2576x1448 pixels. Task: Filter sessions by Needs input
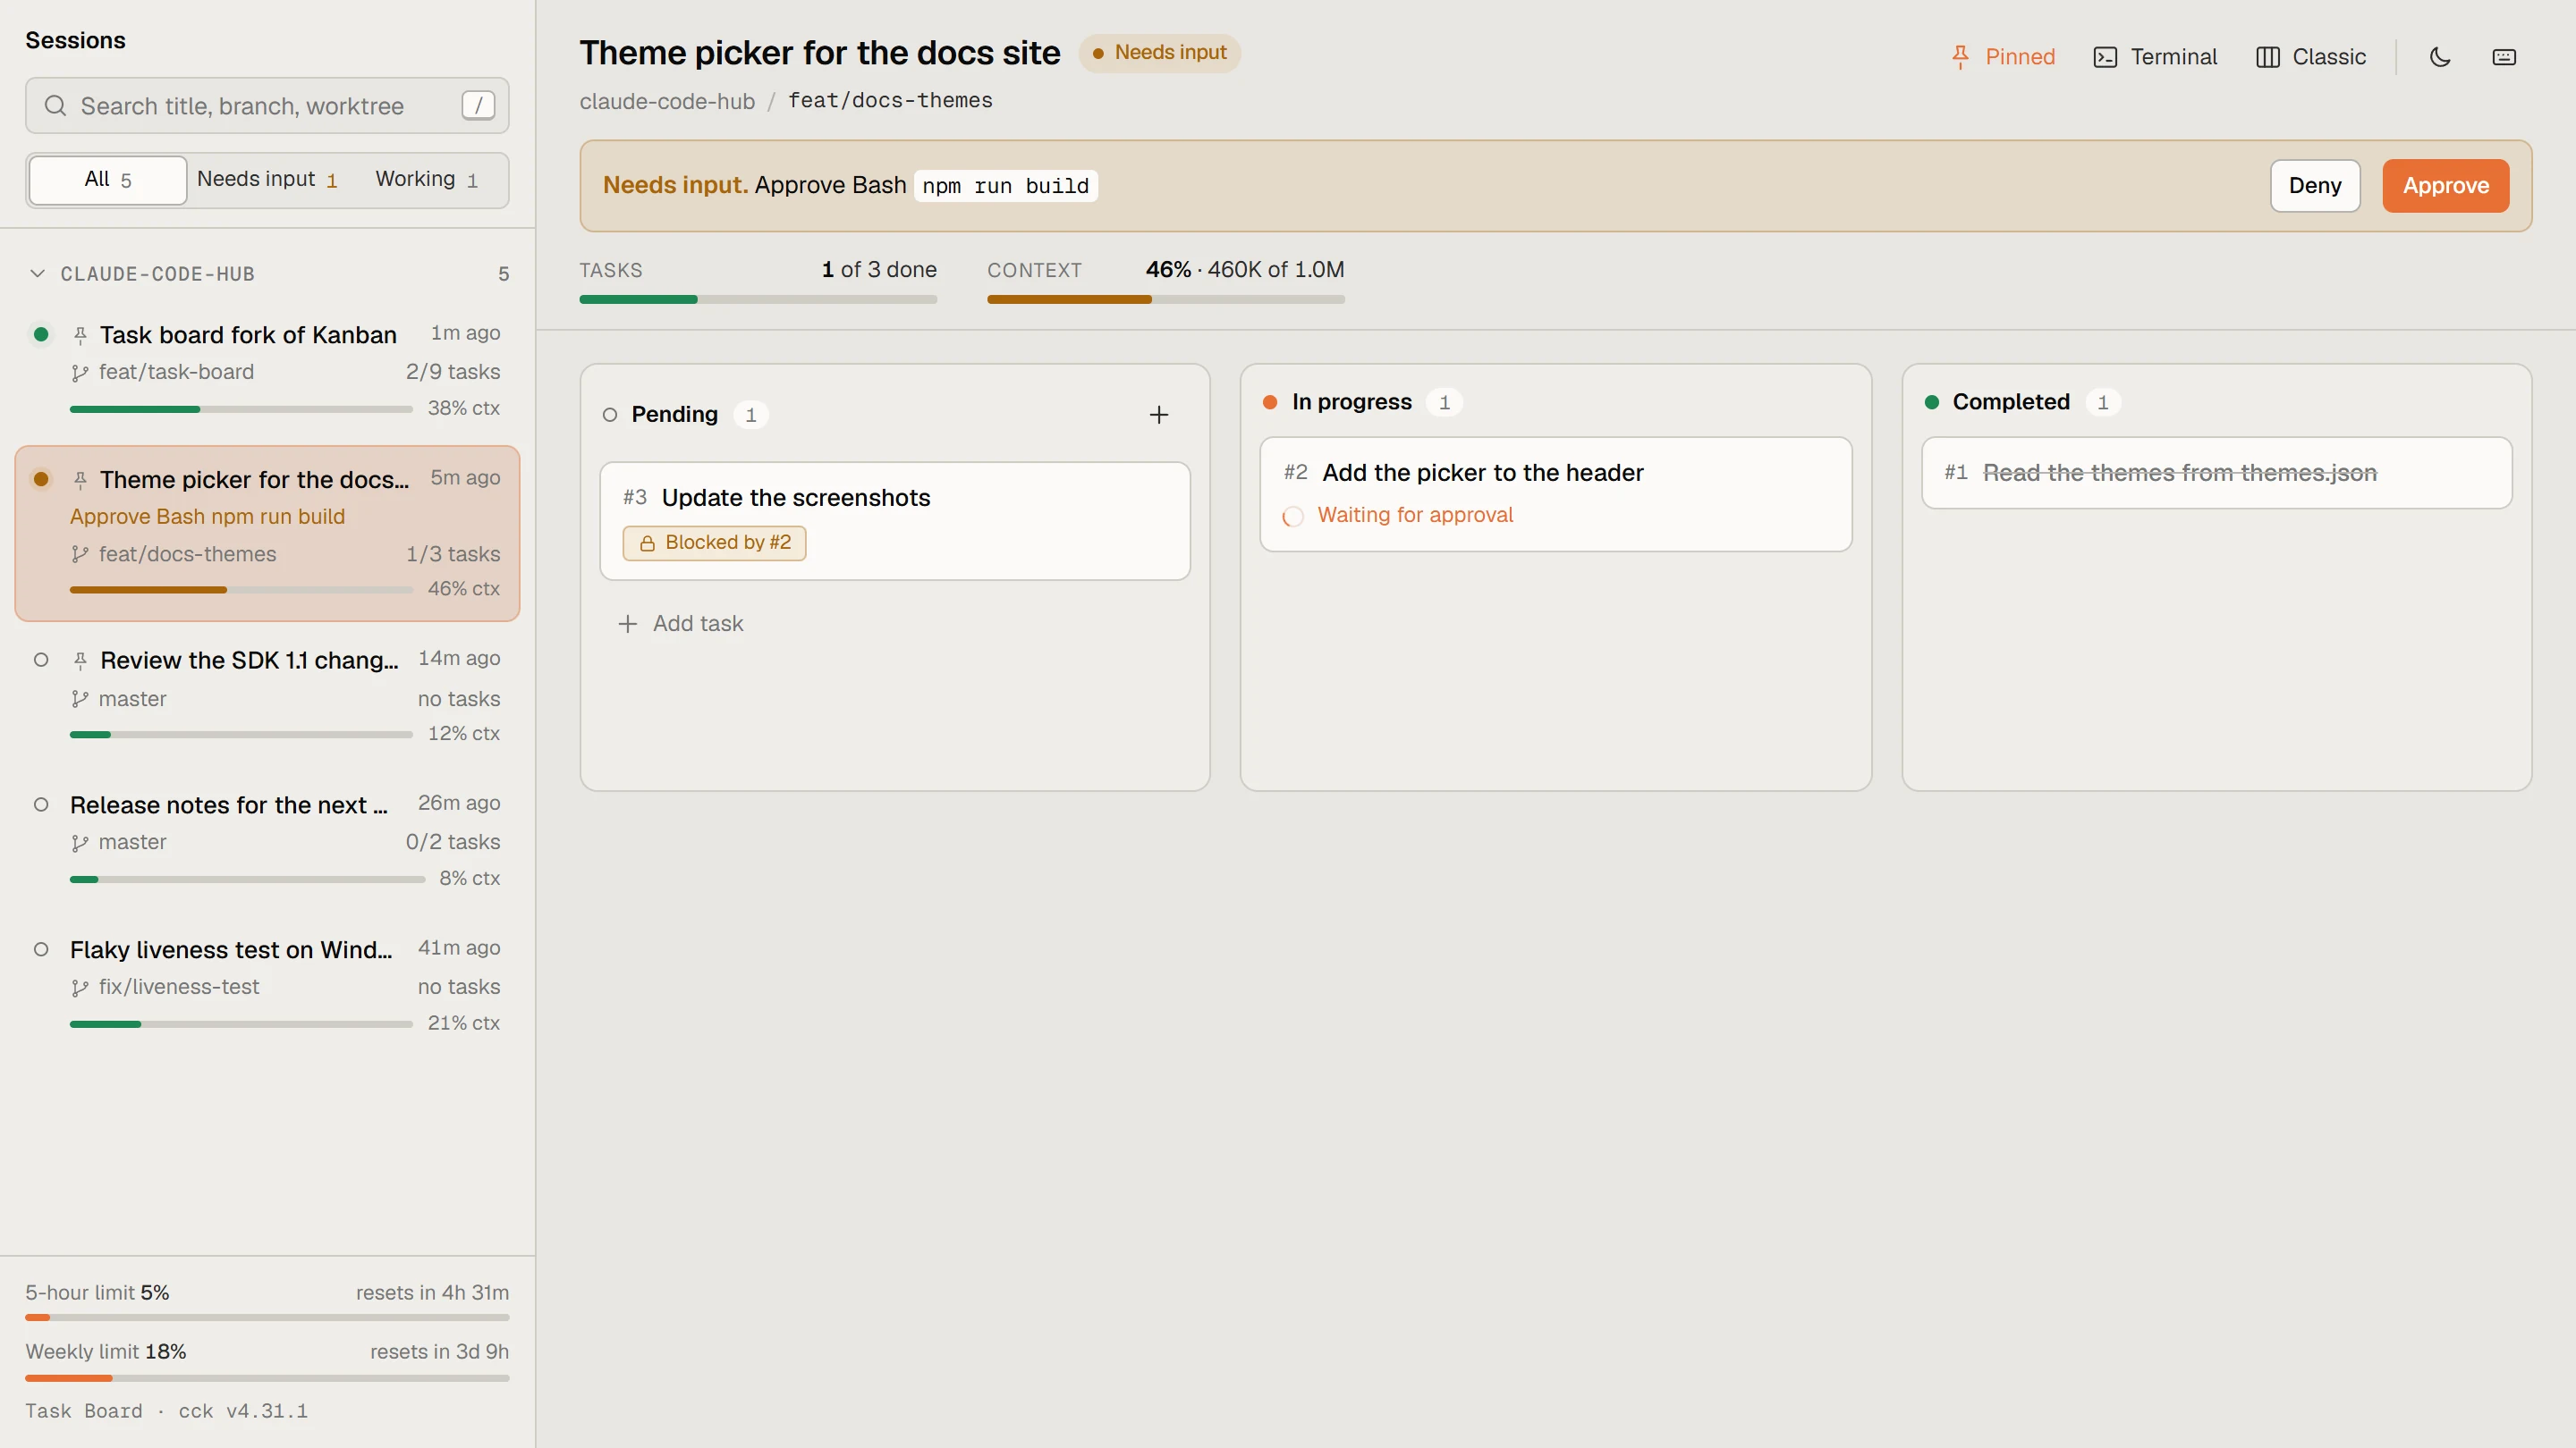point(267,180)
